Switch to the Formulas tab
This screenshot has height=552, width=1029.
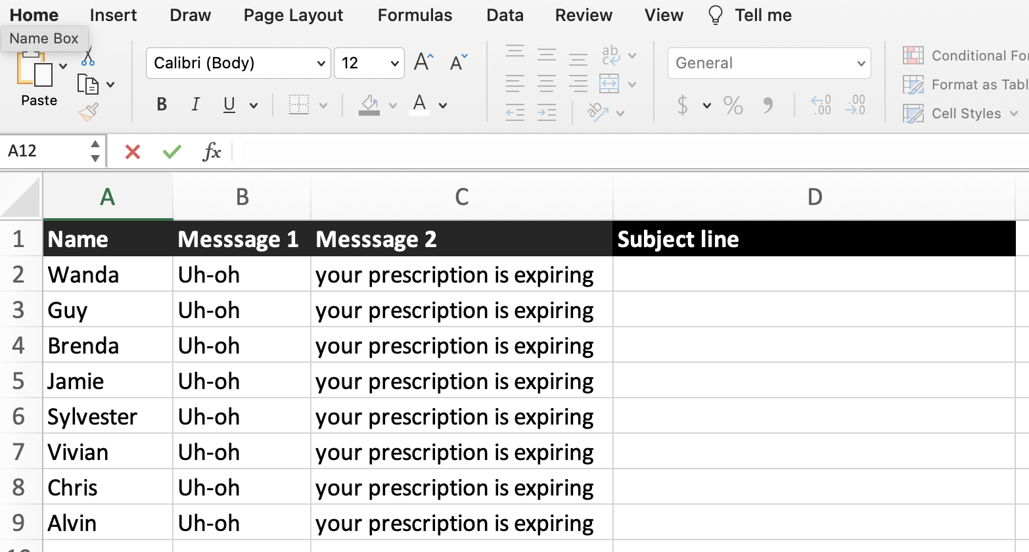pos(415,15)
